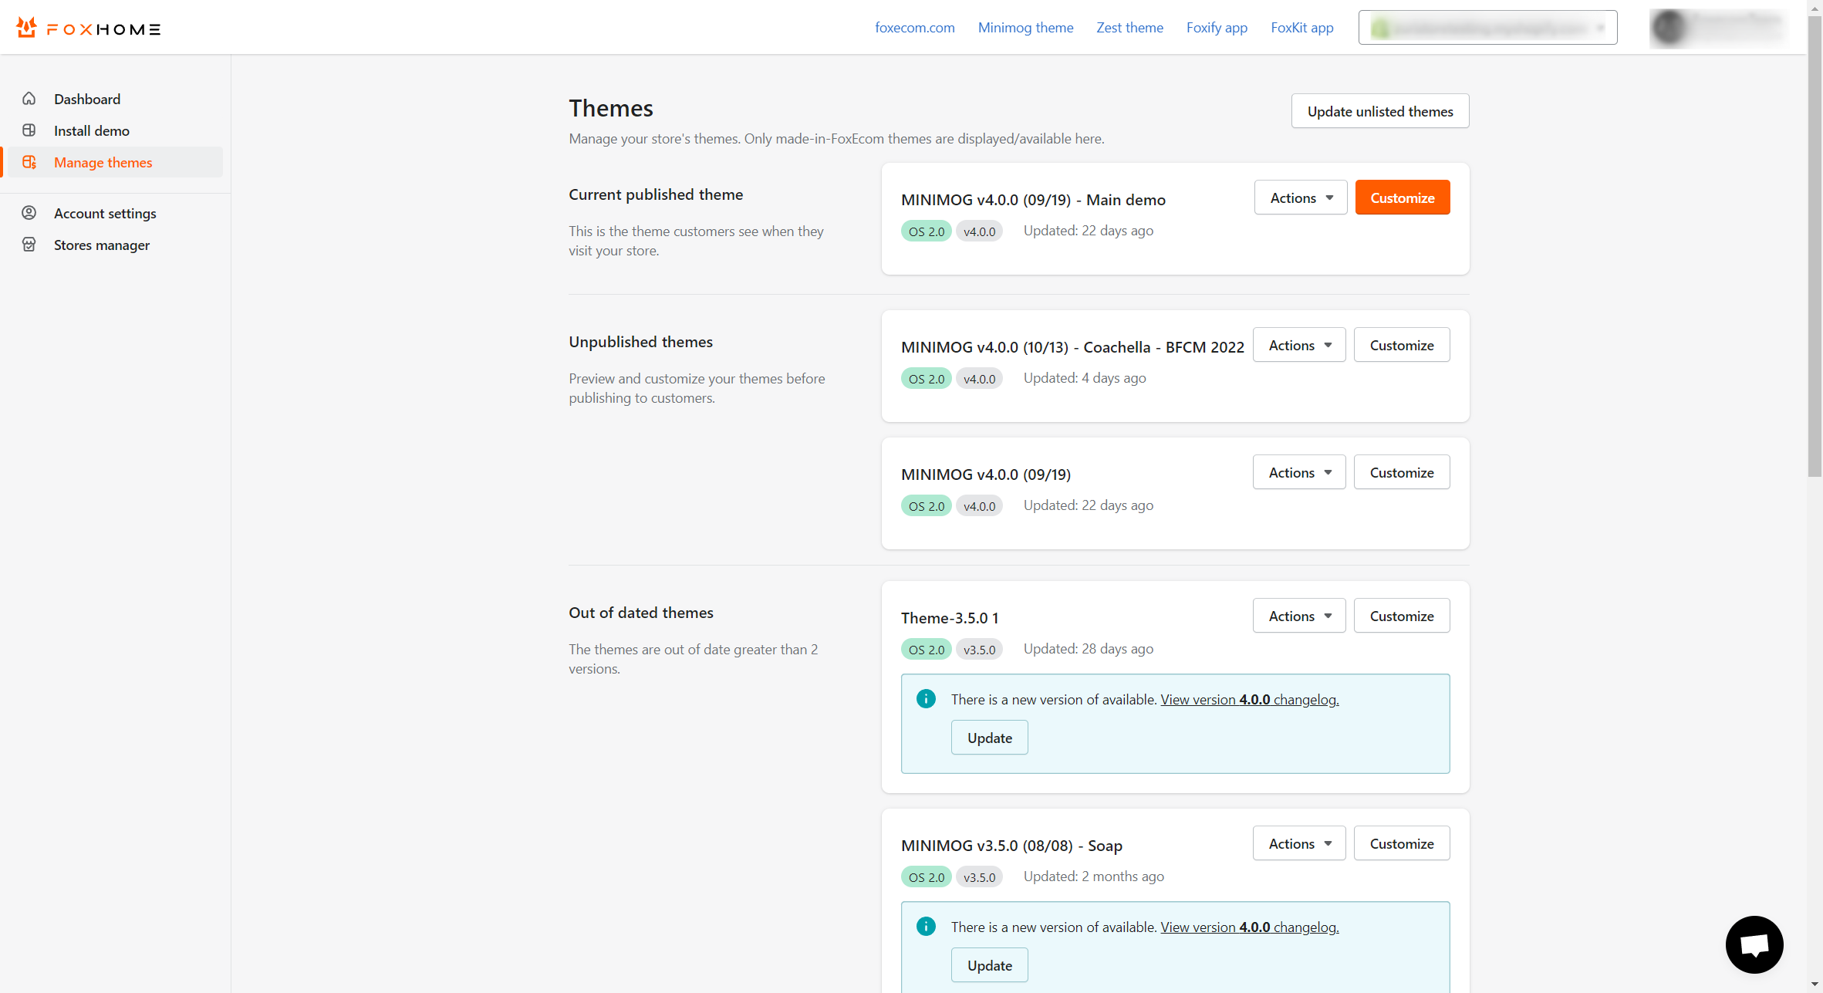Click the 'Unpublished themes' heading
Image resolution: width=1823 pixels, height=993 pixels.
click(641, 342)
